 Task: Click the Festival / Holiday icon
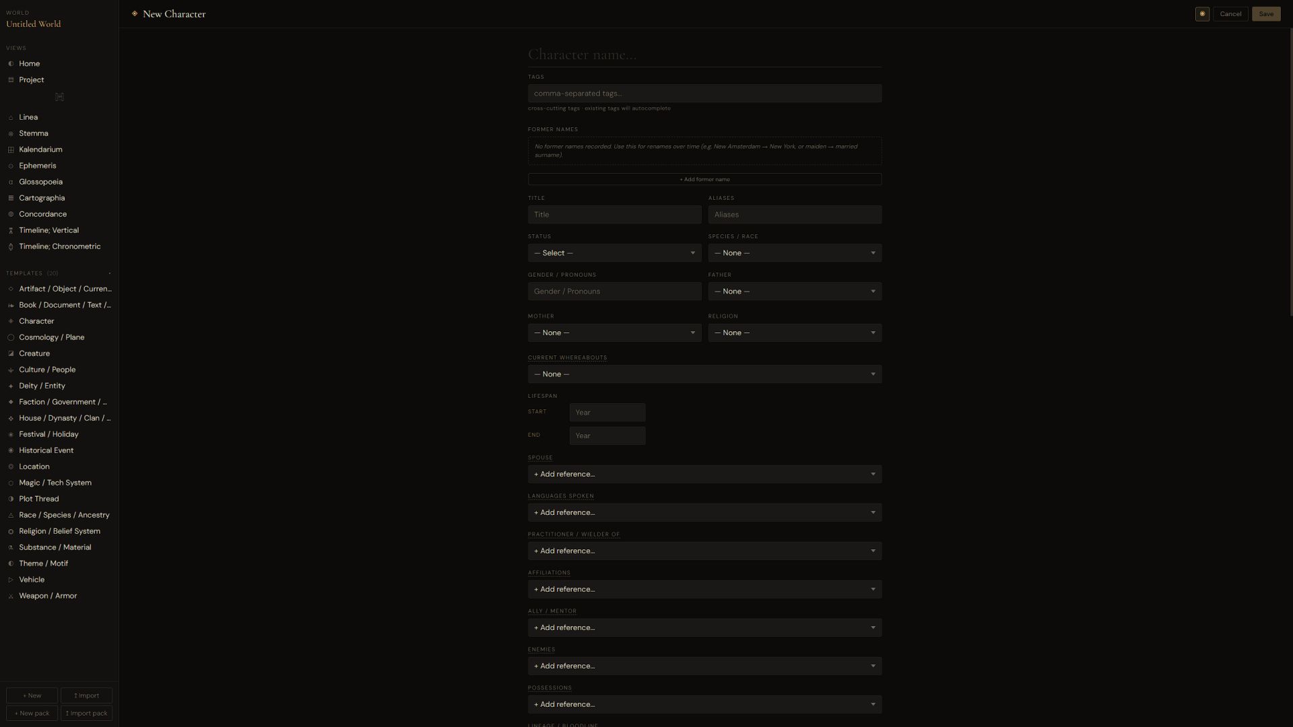pos(11,435)
